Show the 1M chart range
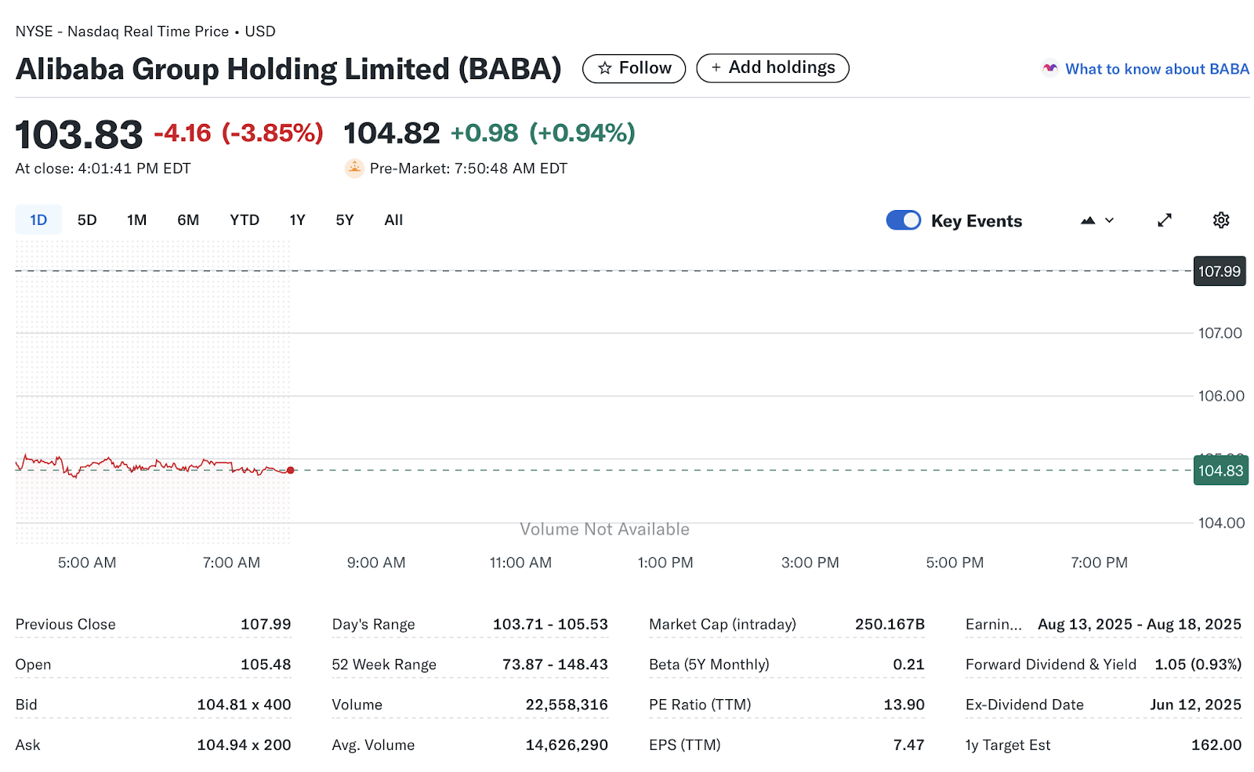Viewport: 1254px width, 772px height. coord(136,220)
